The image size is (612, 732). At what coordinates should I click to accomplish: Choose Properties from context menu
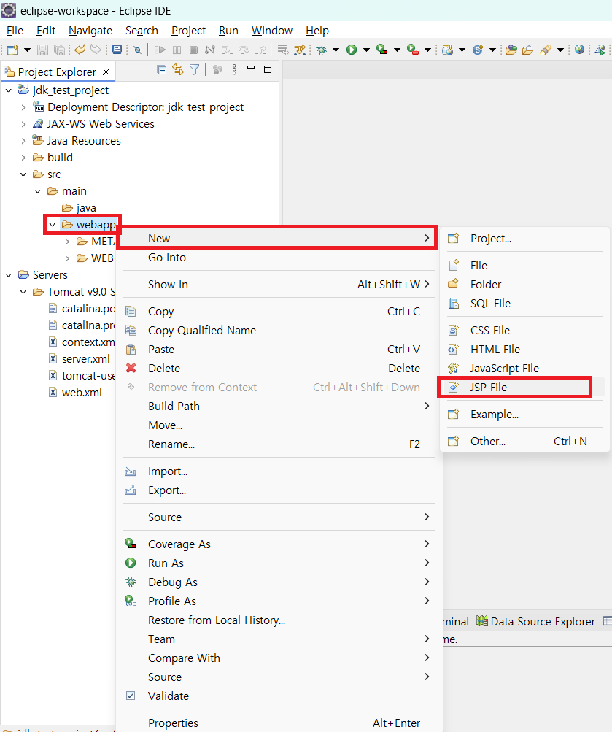coord(279,723)
